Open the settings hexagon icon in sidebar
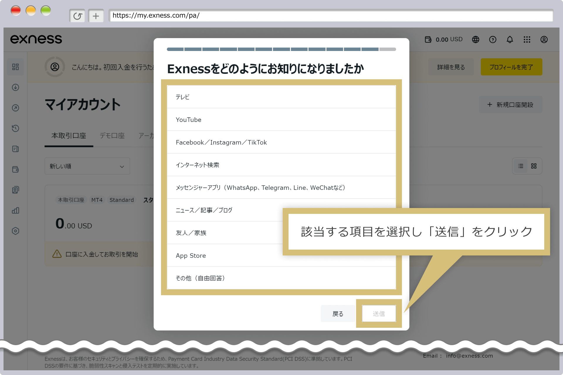 16,231
